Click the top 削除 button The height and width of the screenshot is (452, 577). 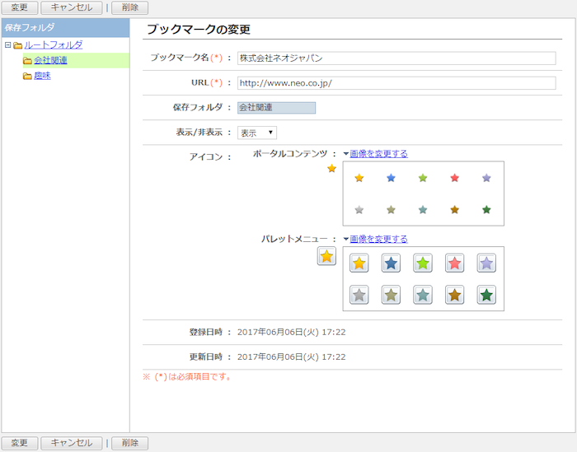coord(129,7)
